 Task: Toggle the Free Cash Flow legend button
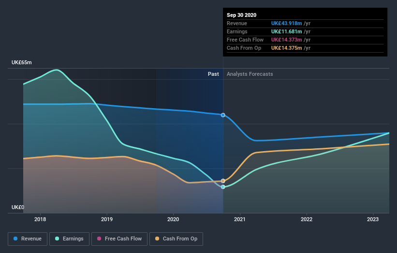click(x=119, y=239)
